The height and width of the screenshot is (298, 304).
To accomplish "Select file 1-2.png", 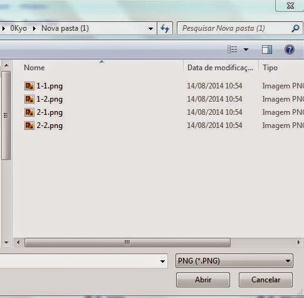I will pyautogui.click(x=50, y=99).
